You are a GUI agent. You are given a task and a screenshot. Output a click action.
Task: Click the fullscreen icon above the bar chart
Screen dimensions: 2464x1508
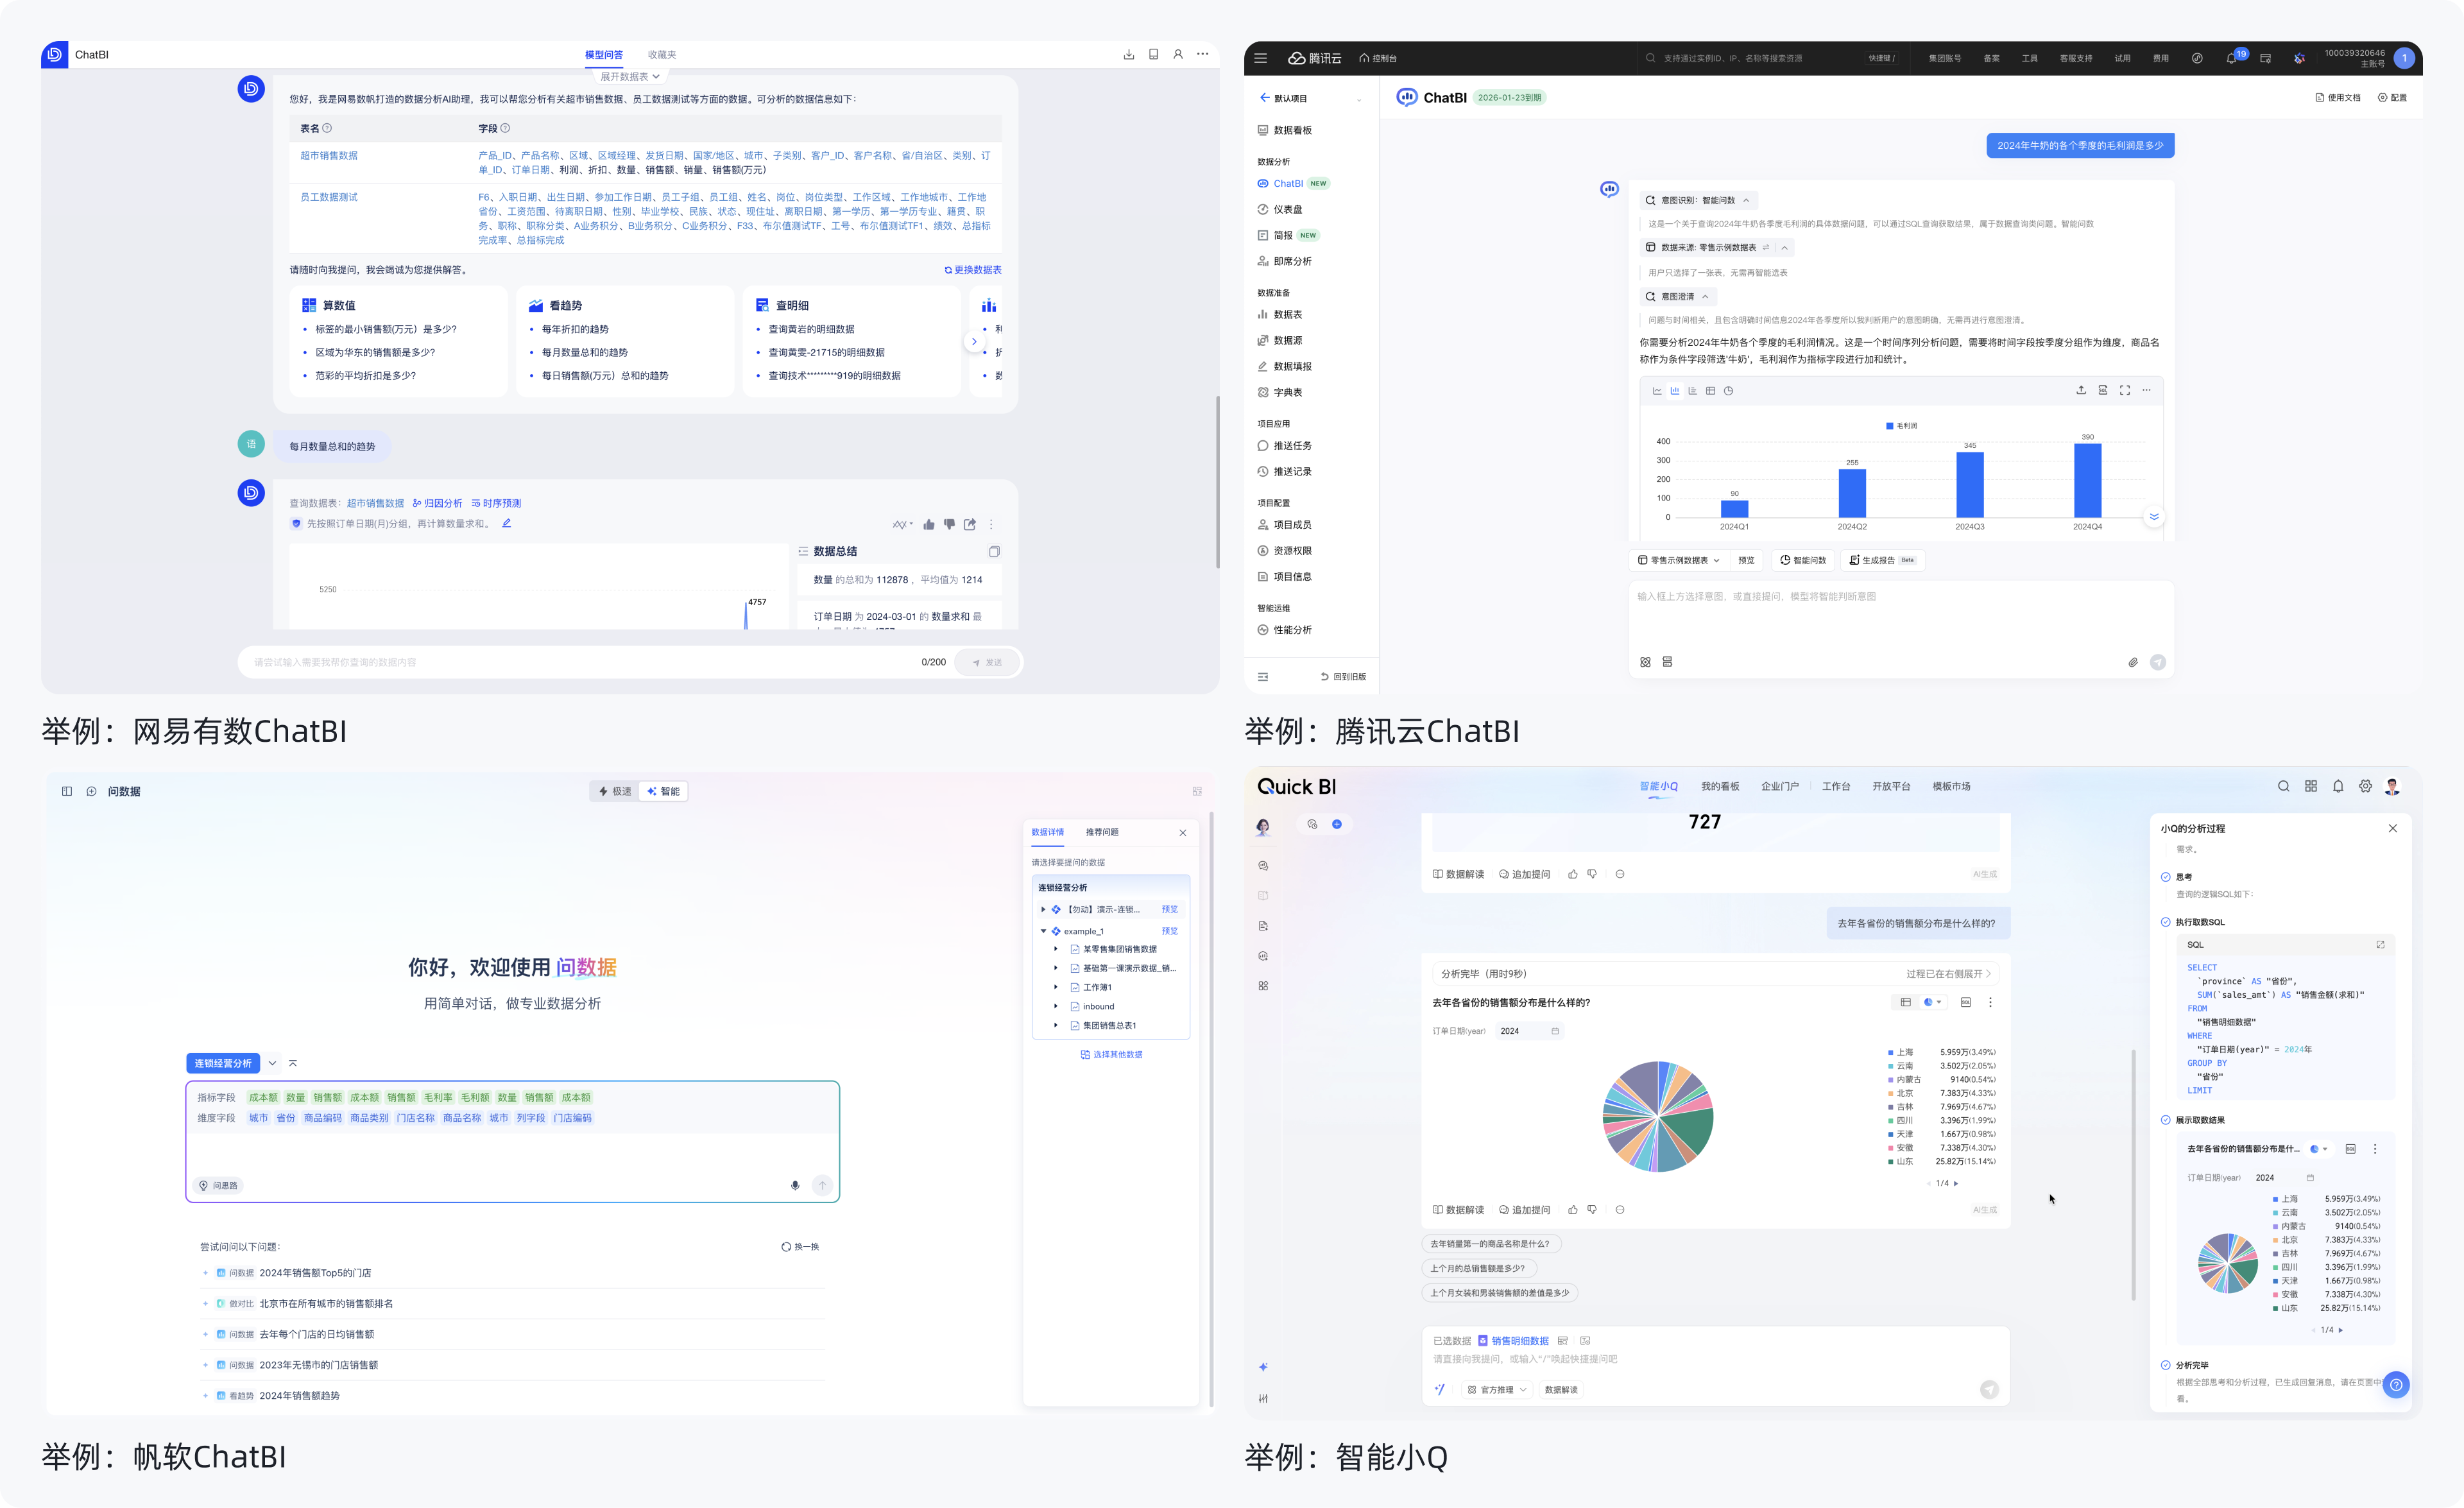[x=2126, y=391]
